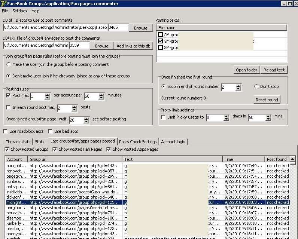Click the 3465 accounts count field

[118, 27]
